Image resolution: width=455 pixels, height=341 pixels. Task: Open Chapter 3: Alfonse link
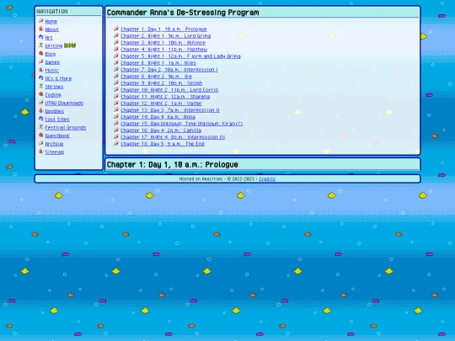click(163, 43)
